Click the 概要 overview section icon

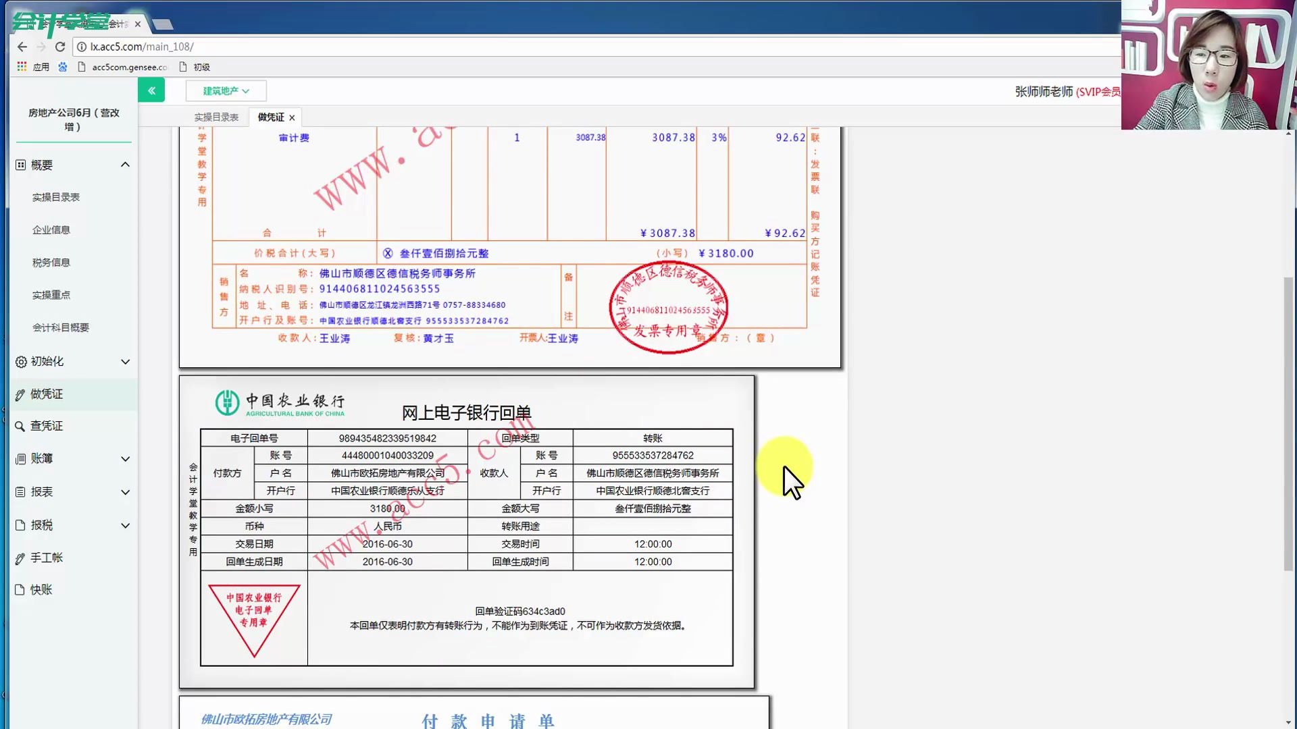(20, 164)
